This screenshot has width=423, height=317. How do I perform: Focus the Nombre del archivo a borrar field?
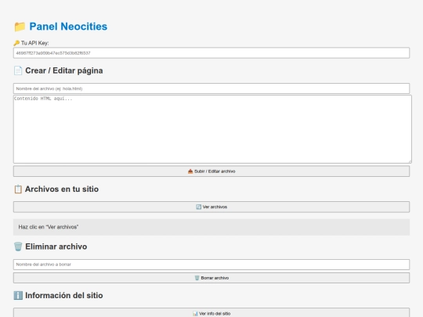[x=211, y=265]
